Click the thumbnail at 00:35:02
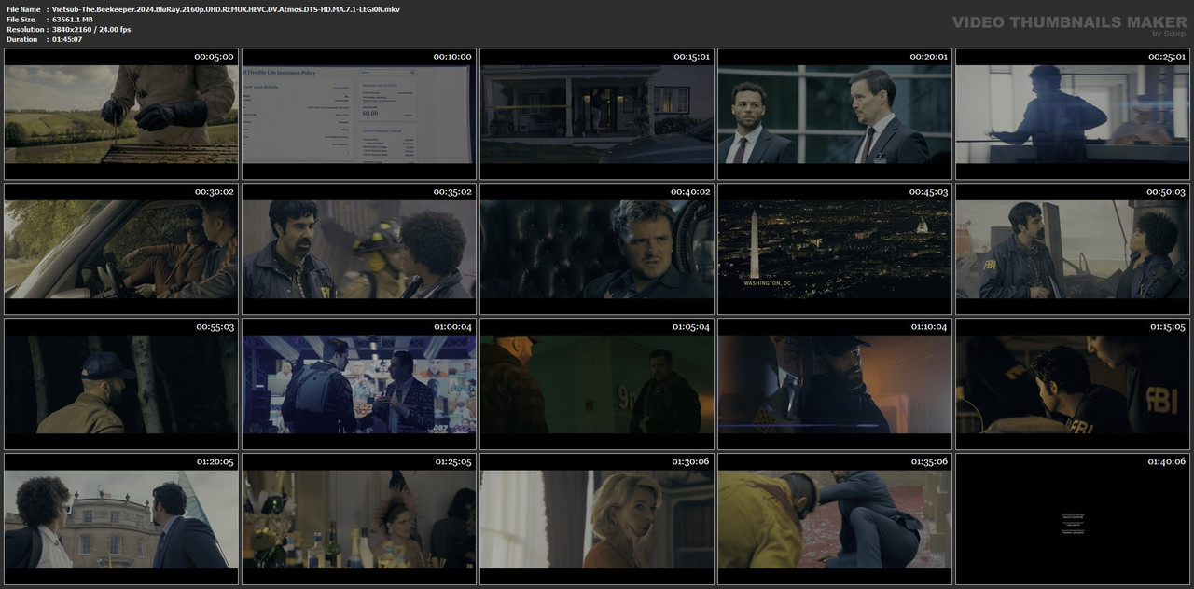Viewport: 1194px width, 589px height. coord(359,249)
